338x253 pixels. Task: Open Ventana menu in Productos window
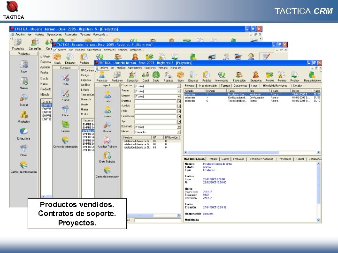(85, 34)
